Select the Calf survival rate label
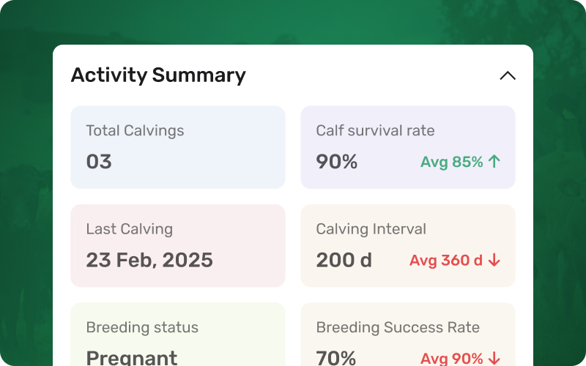Screen dimensions: 586x366 375,131
